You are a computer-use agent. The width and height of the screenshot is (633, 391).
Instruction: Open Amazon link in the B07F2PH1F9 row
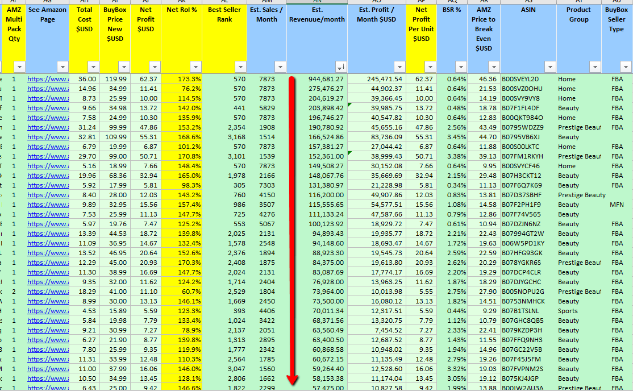[x=48, y=205]
